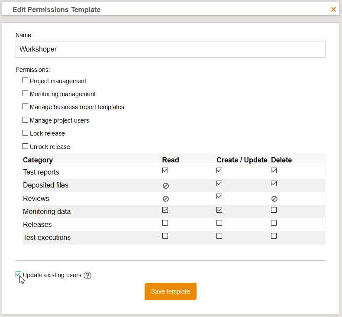
Task: Check Manage business report templates
Action: click(x=25, y=107)
